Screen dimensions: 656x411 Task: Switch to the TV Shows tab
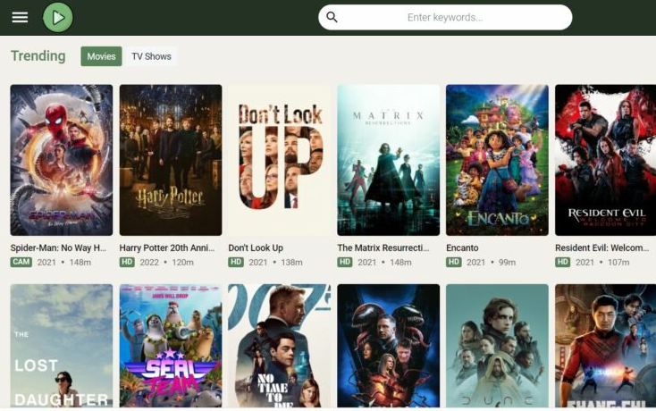151,56
